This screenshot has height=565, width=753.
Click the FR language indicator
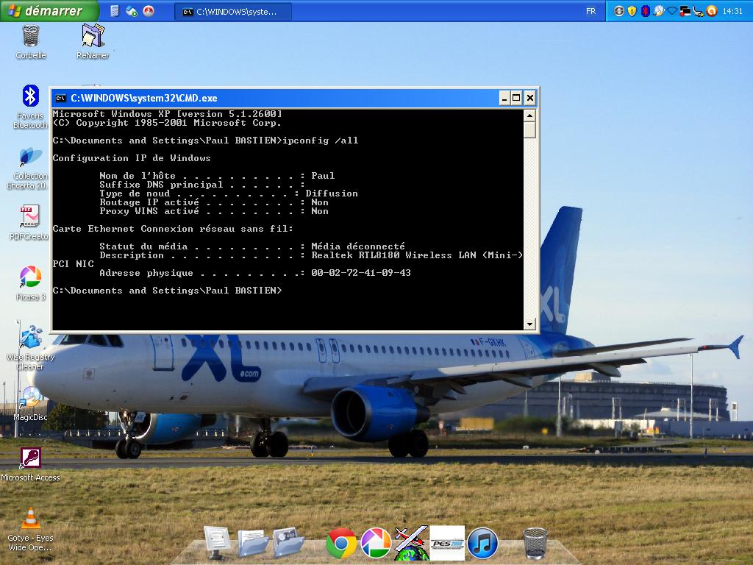coord(590,11)
